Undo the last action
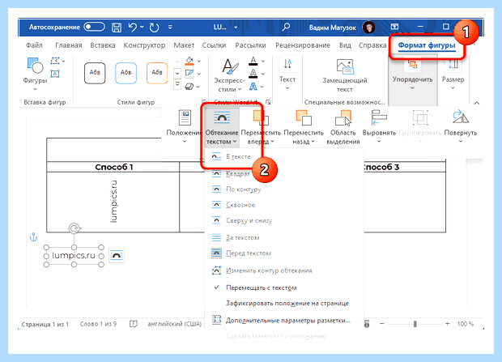Screen dimensions: 502x362 133,28
